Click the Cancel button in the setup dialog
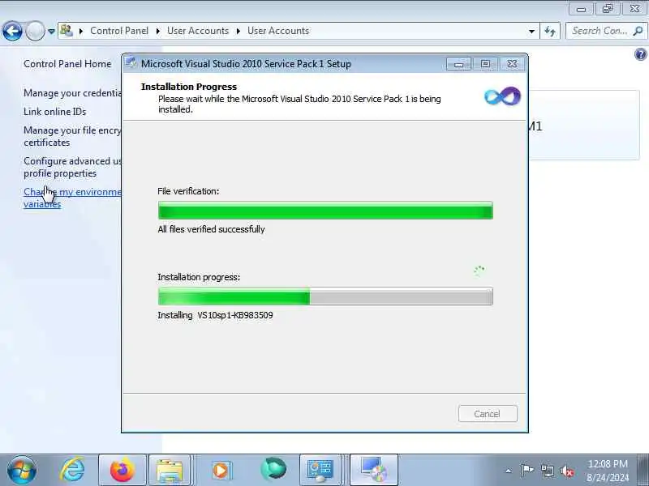This screenshot has width=649, height=486. point(488,414)
